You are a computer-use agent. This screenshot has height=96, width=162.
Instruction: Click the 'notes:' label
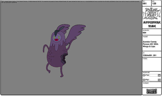coord(145,59)
